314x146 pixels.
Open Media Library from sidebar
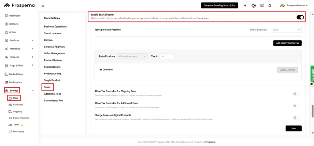point(16,74)
